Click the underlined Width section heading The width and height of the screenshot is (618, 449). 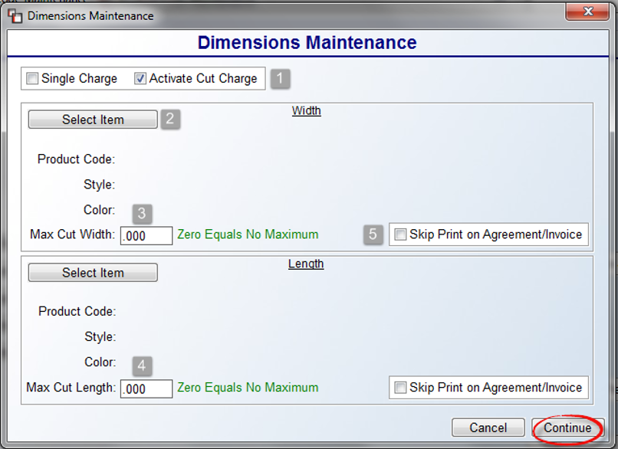[x=306, y=110]
